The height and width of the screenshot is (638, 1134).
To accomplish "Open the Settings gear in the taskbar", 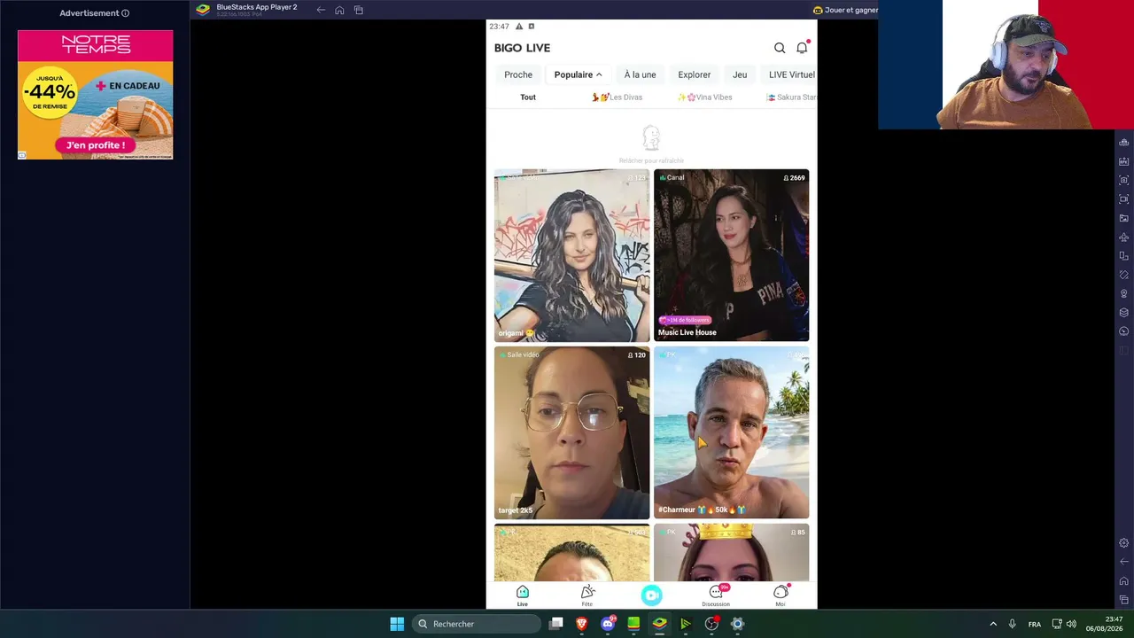I will 737,624.
